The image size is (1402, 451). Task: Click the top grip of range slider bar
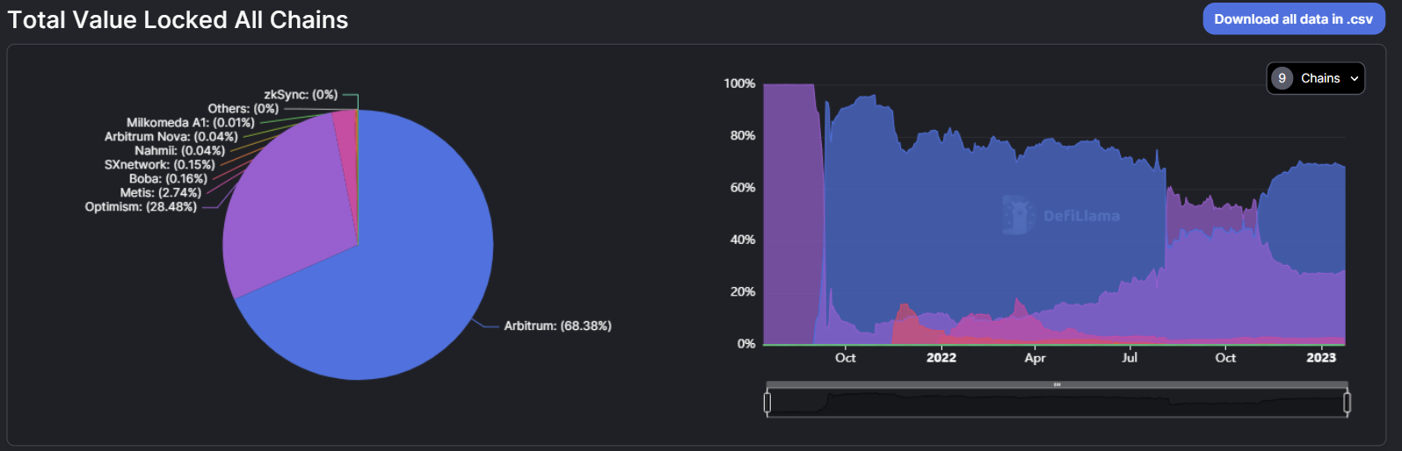[1057, 384]
